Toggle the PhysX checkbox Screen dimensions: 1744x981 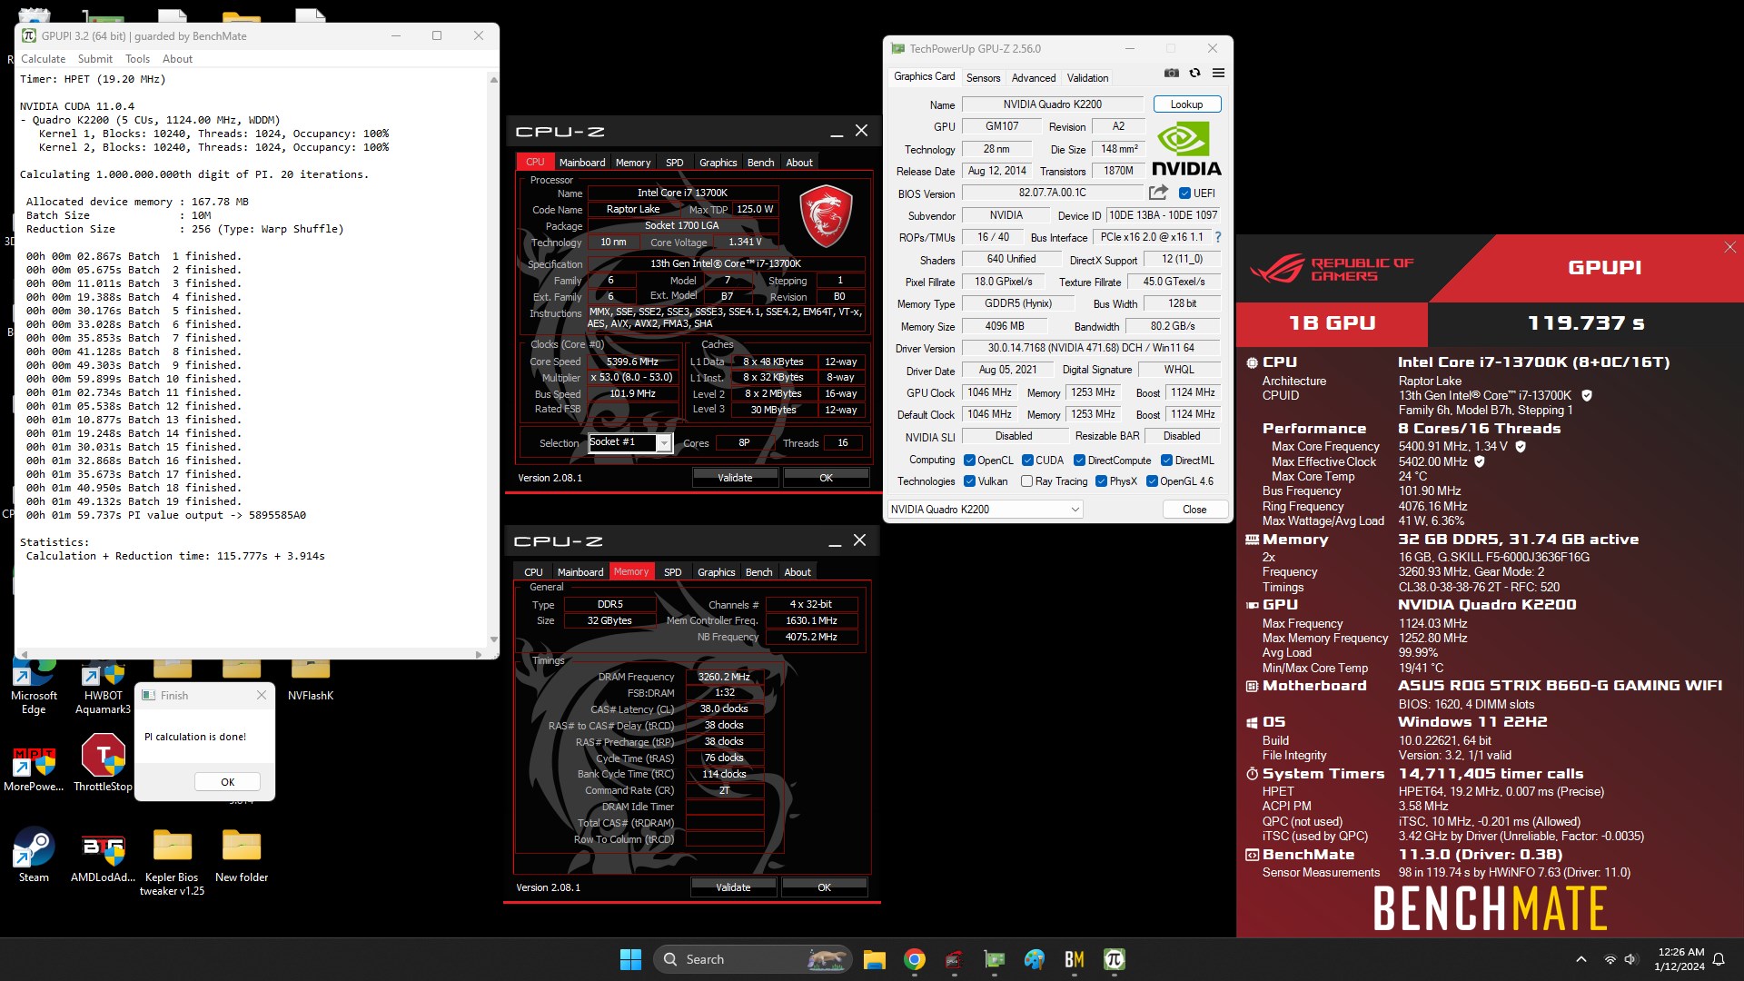pyautogui.click(x=1101, y=481)
